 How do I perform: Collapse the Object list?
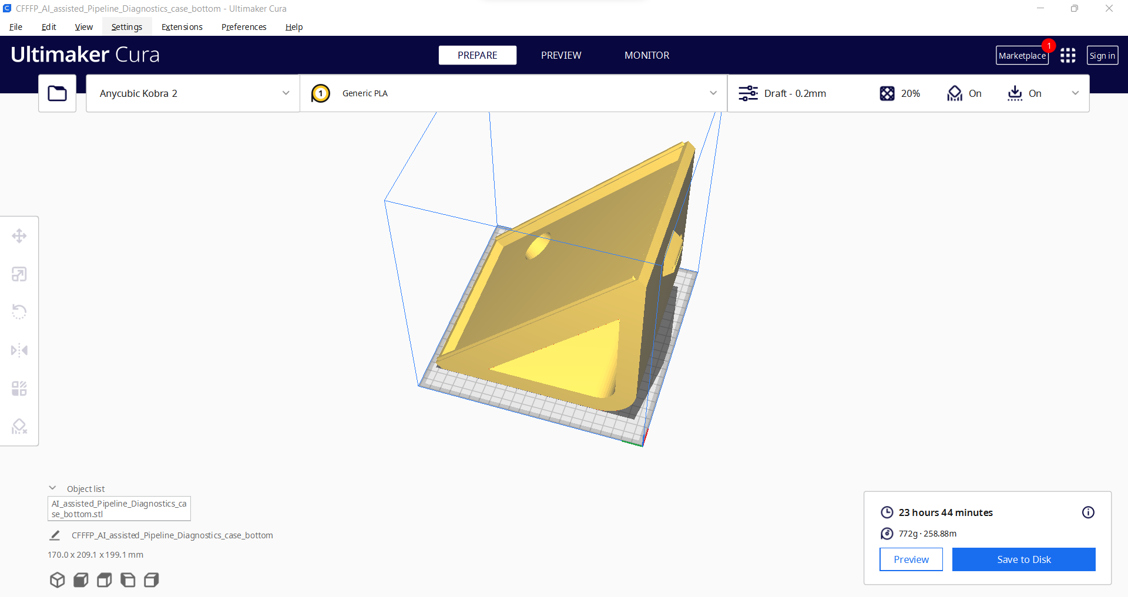click(x=52, y=488)
